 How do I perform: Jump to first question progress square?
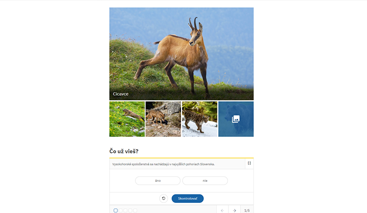(116, 210)
